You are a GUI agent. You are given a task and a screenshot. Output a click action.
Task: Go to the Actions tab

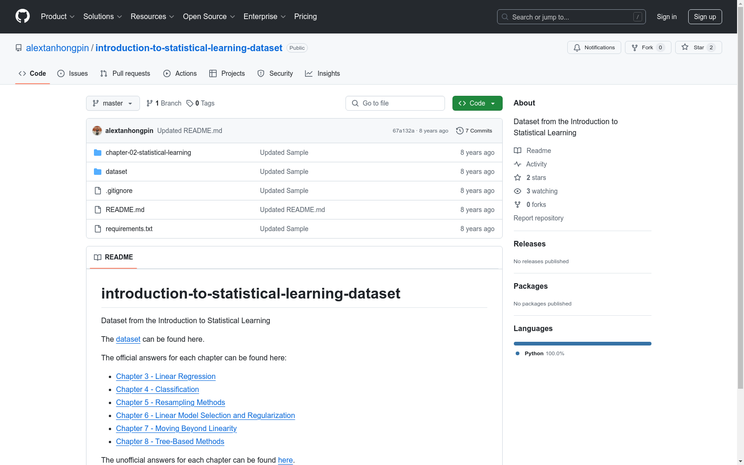pos(180,73)
